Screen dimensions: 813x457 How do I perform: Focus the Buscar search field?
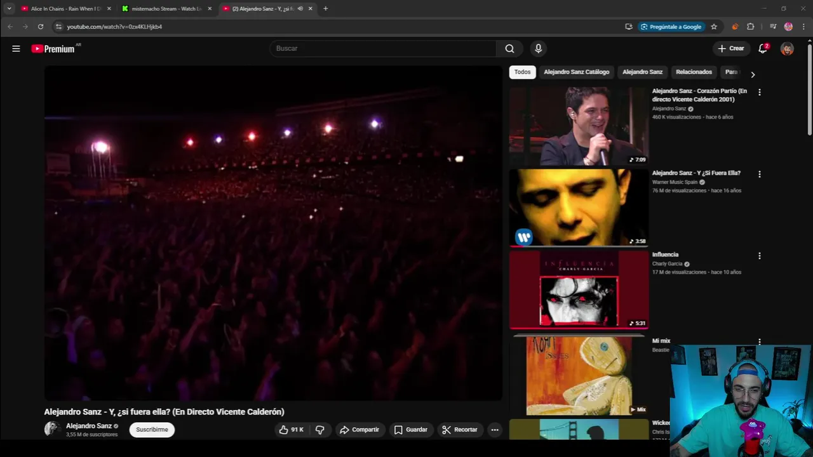click(383, 48)
